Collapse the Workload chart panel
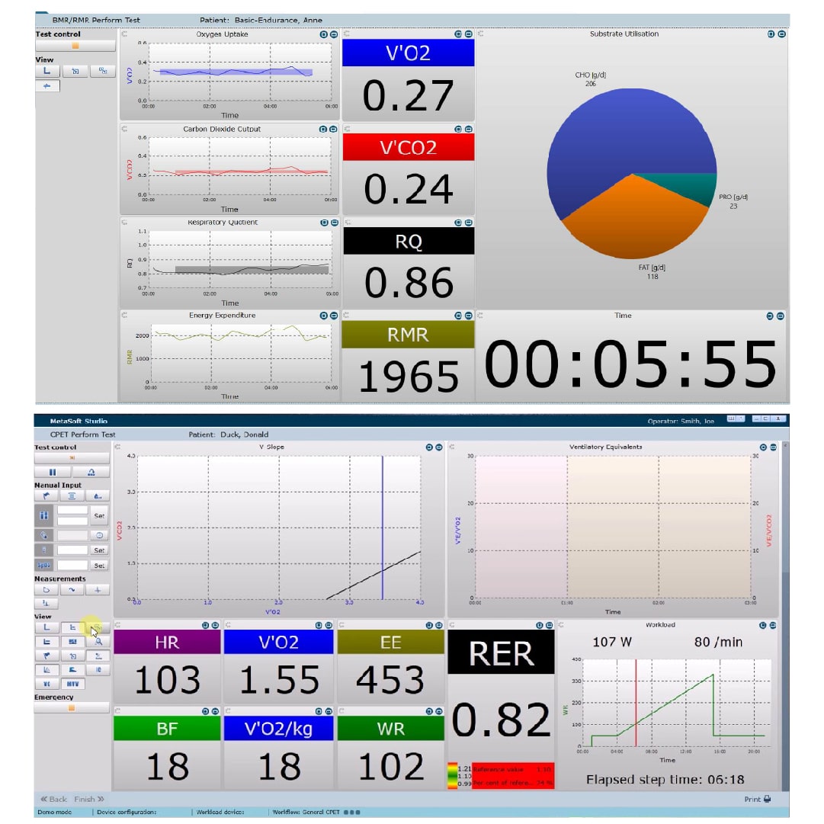This screenshot has height=824, width=824. (x=772, y=625)
